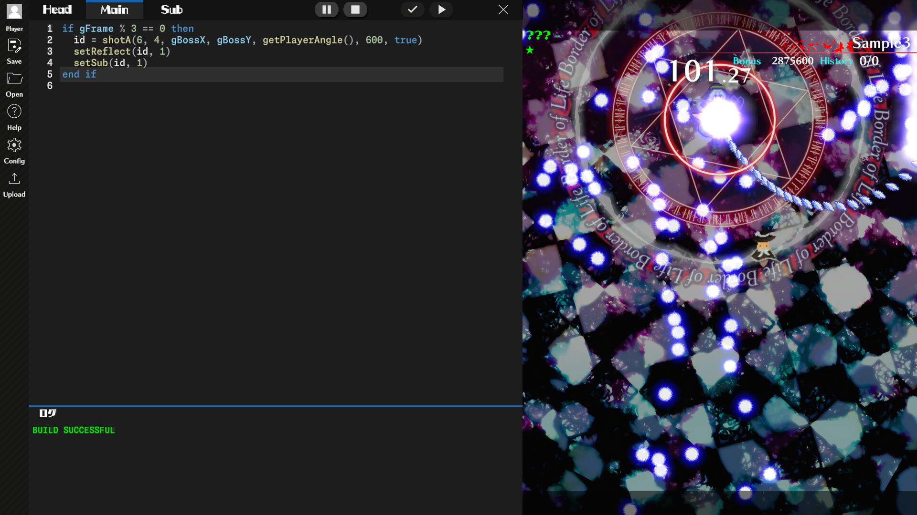Open the Help documentation

click(x=14, y=114)
